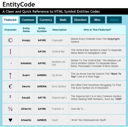This screenshot has height=127, width=128.
Task: Click the EntityCode site title
Action: tap(19, 4)
